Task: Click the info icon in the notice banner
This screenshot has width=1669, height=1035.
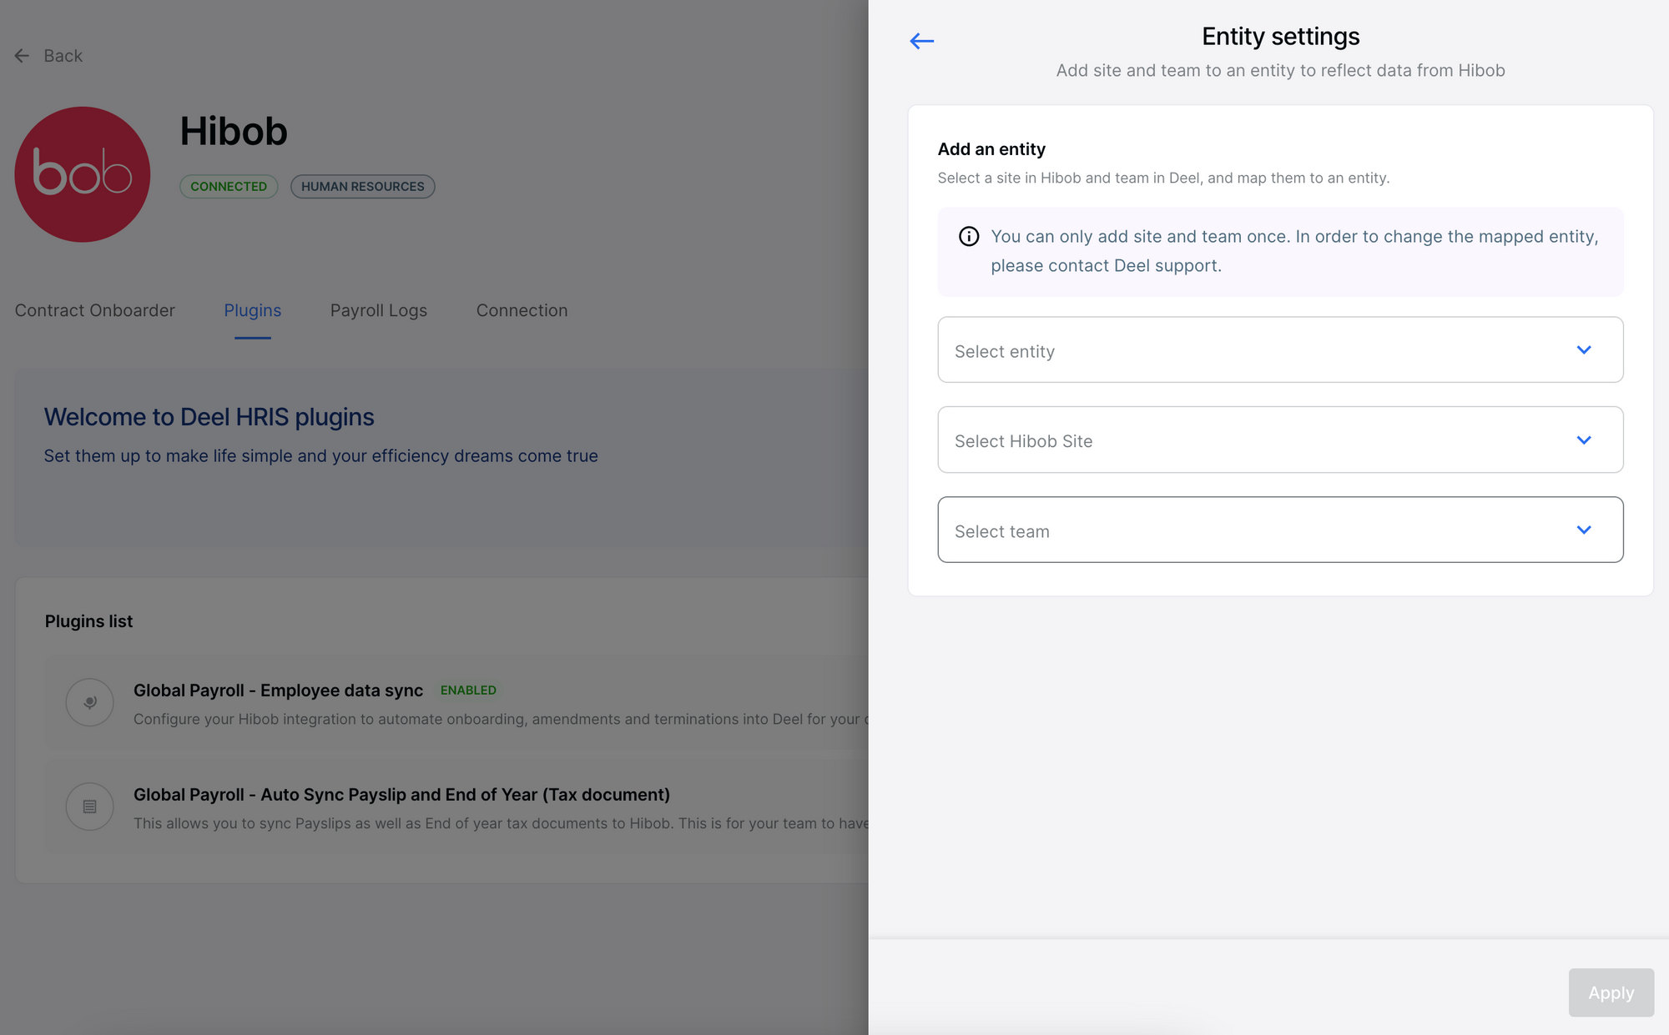Action: pos(969,237)
